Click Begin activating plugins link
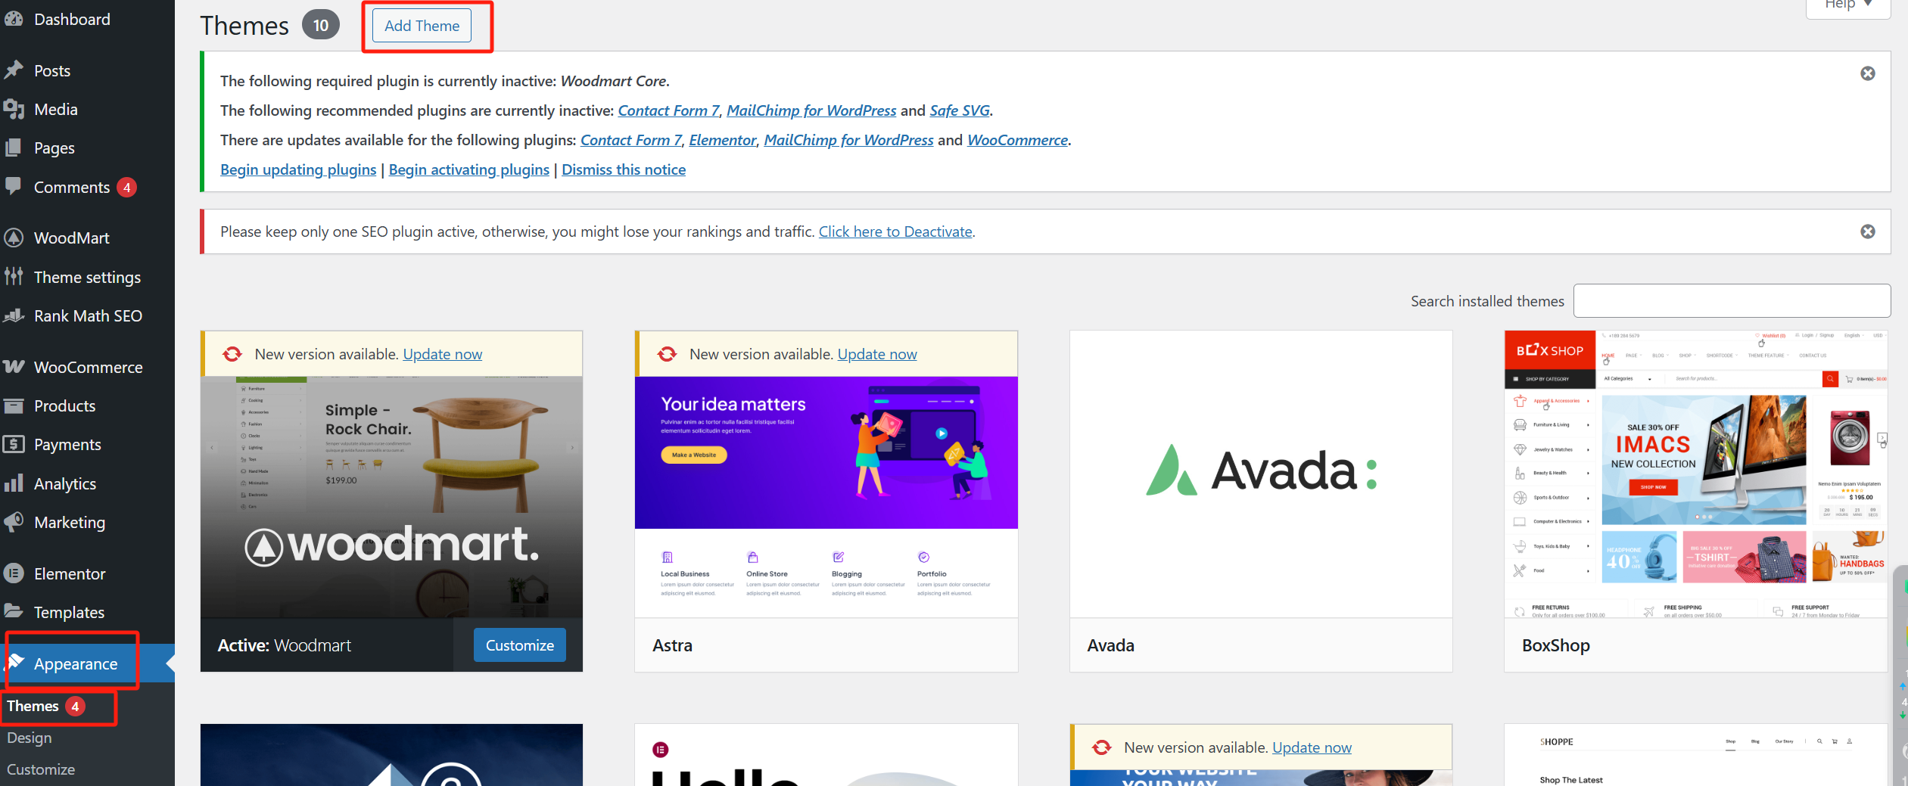 pyautogui.click(x=468, y=170)
